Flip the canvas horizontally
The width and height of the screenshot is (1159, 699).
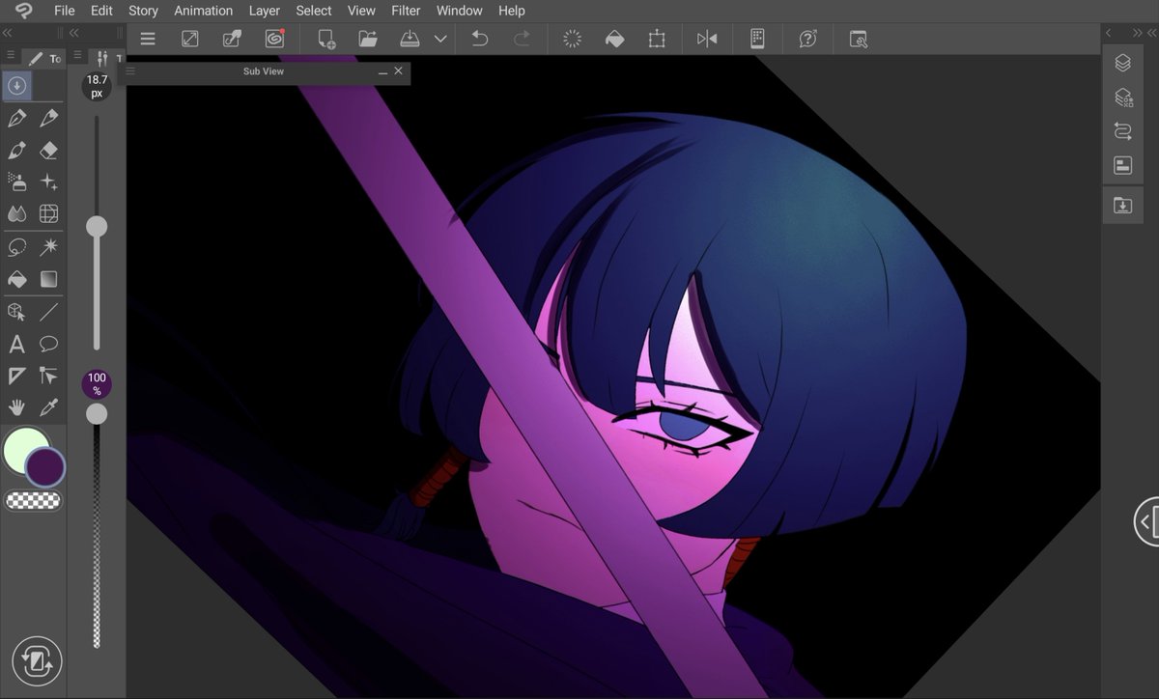[x=707, y=39]
